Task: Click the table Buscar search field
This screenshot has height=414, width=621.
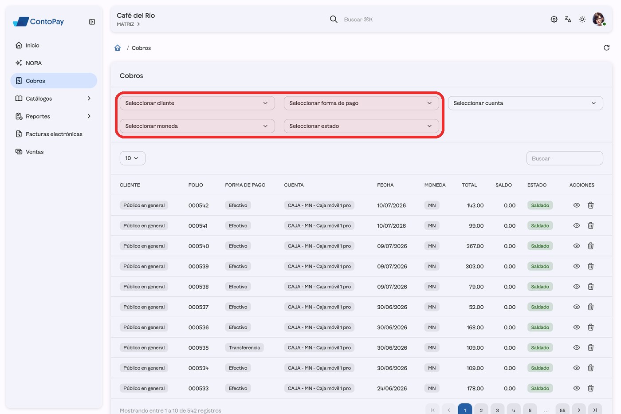Action: [x=565, y=158]
